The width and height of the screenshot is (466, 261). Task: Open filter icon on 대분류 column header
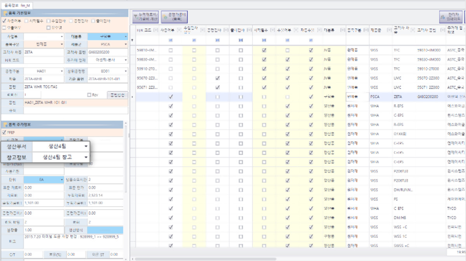342,30
